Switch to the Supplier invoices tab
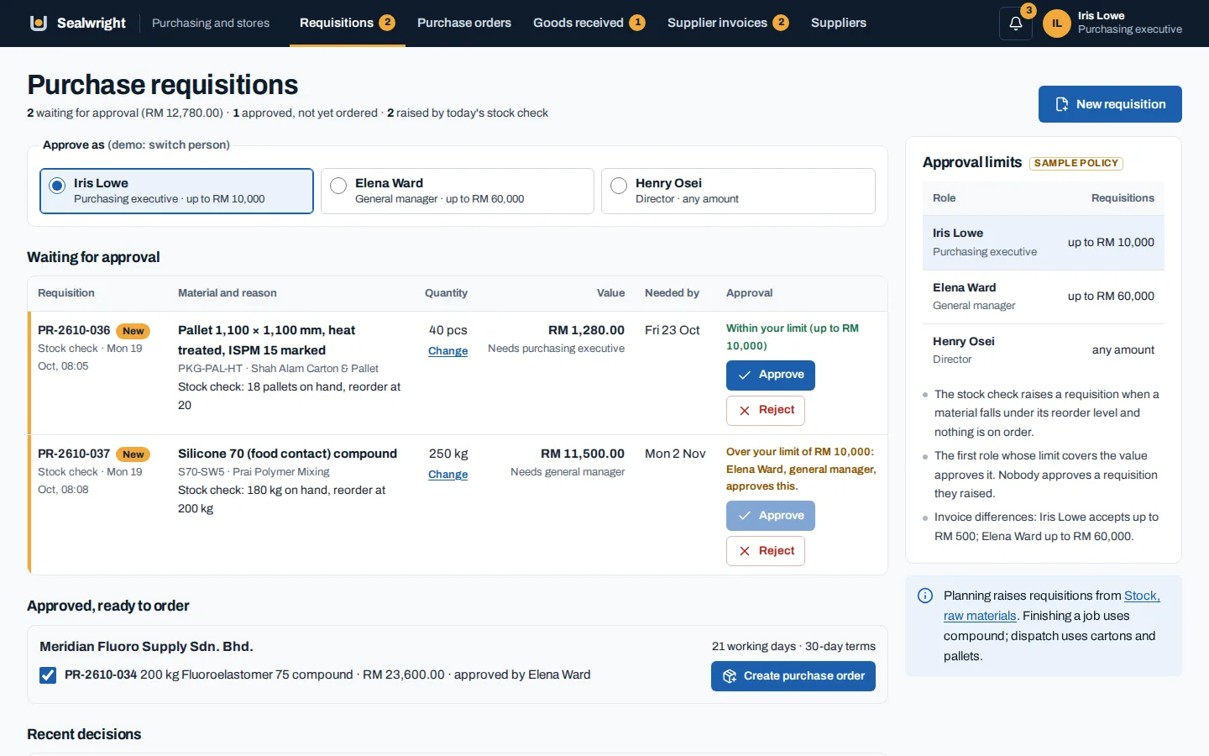Viewport: 1209px width, 756px height. 728,23
